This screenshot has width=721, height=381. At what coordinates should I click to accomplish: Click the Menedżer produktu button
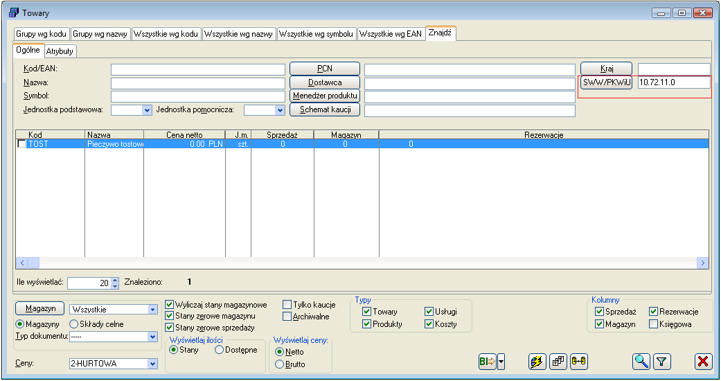[325, 96]
